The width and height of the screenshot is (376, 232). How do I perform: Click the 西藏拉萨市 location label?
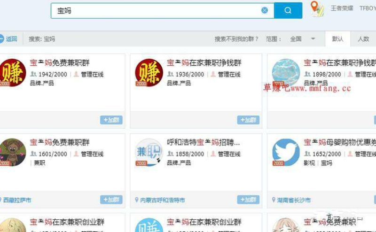pos(17,200)
